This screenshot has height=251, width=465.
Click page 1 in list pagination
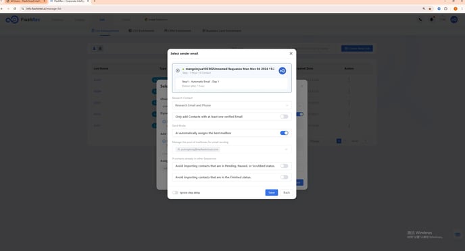tap(339, 141)
